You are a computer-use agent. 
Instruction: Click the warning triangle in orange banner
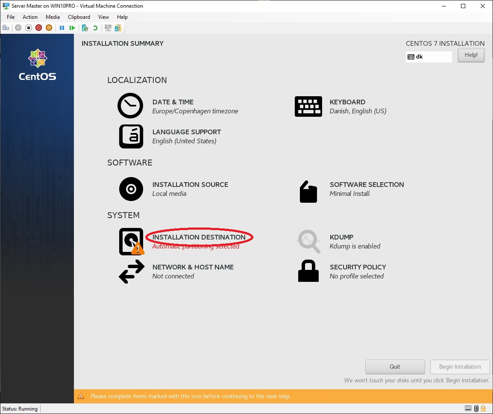[81, 396]
